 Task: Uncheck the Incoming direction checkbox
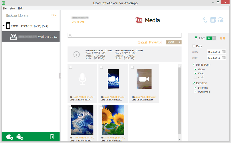tap(196, 88)
